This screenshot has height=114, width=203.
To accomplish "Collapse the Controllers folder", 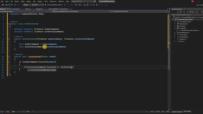I will coord(175,28).
